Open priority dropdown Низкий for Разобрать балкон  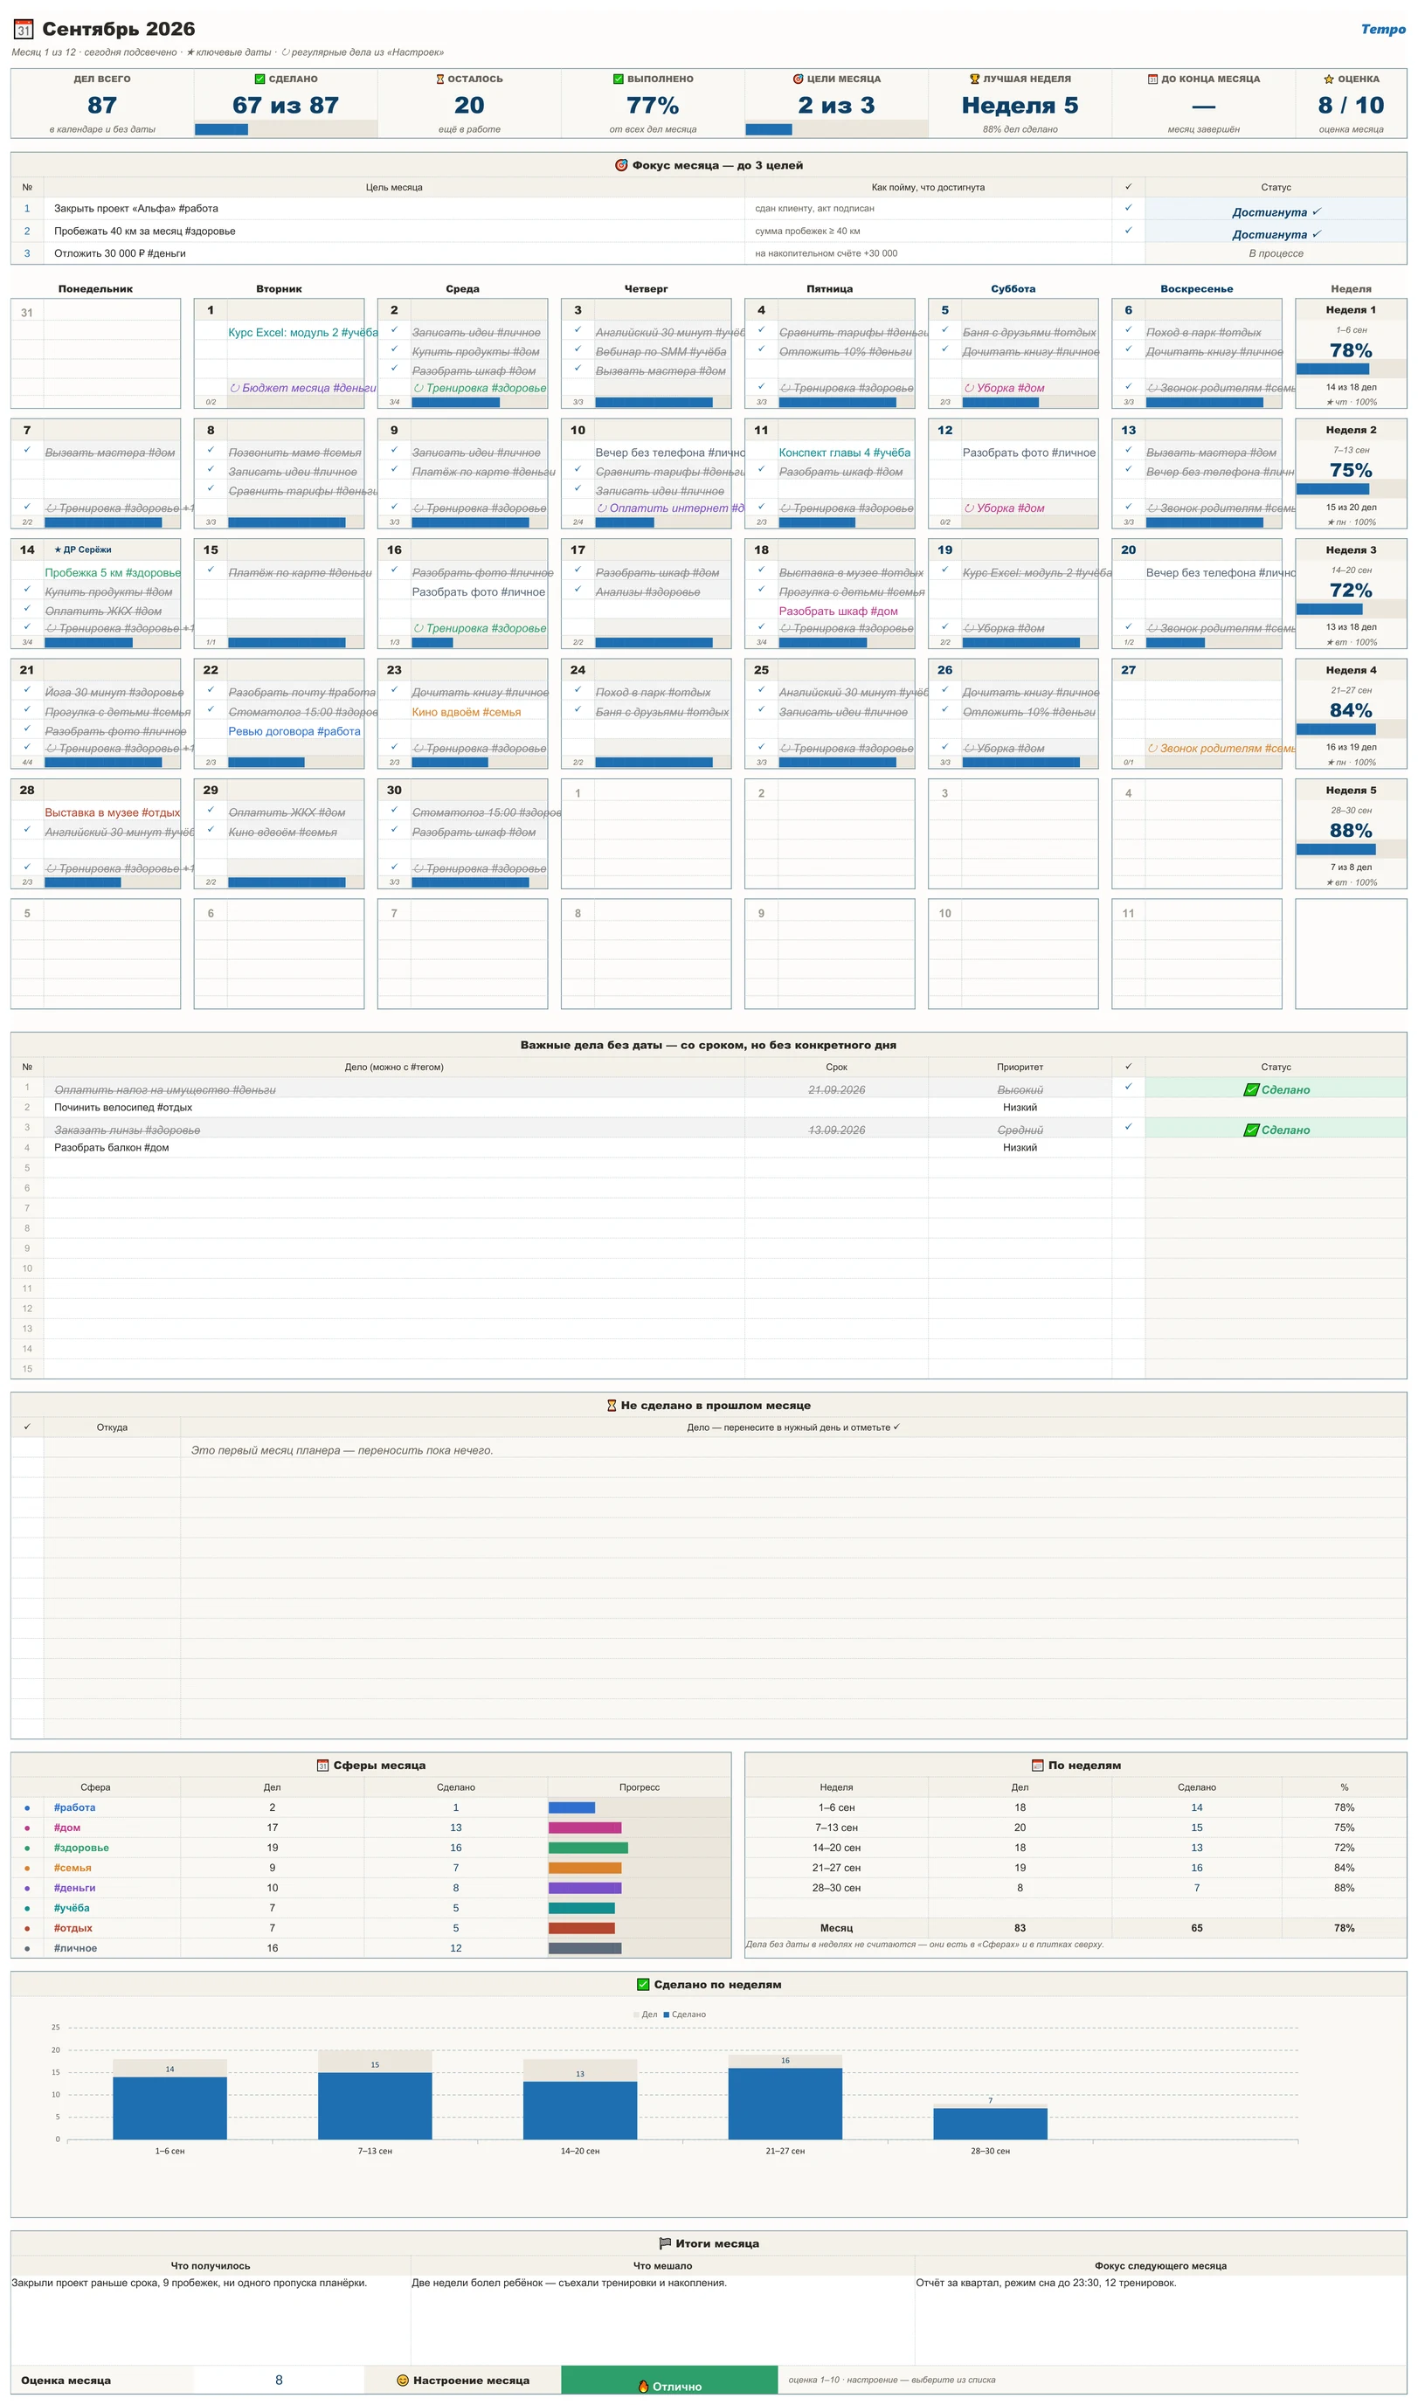1020,1148
